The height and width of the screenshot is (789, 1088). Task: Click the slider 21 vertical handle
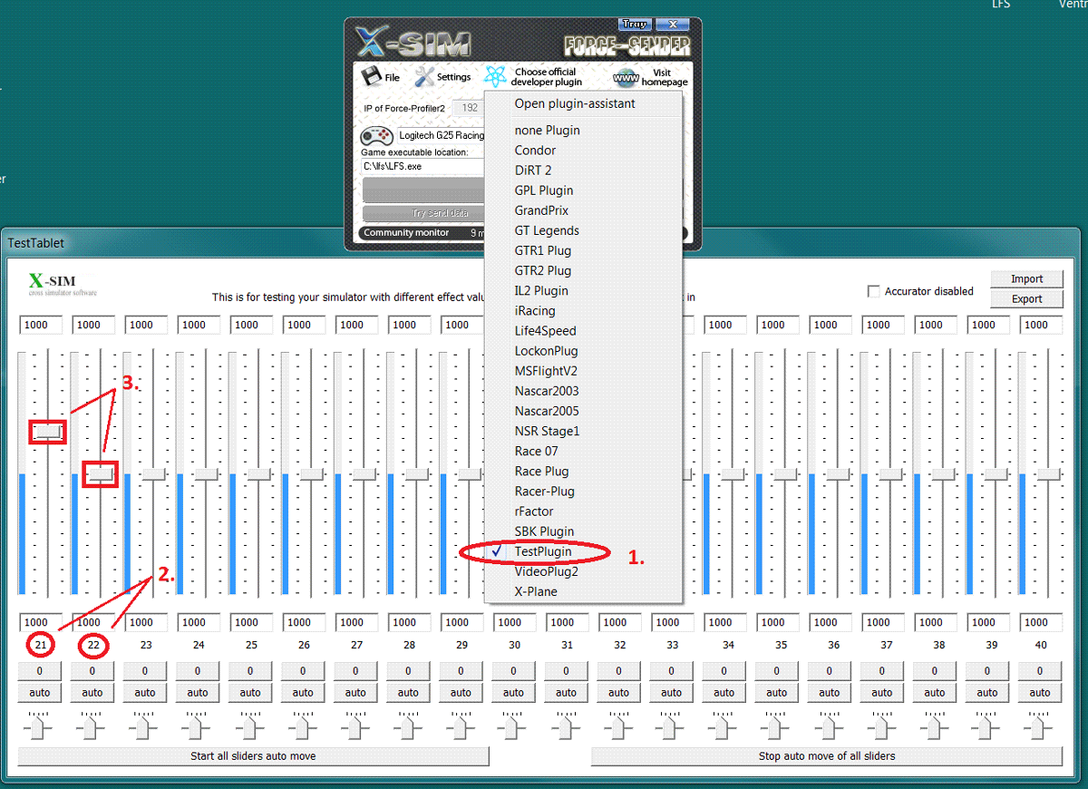click(48, 431)
